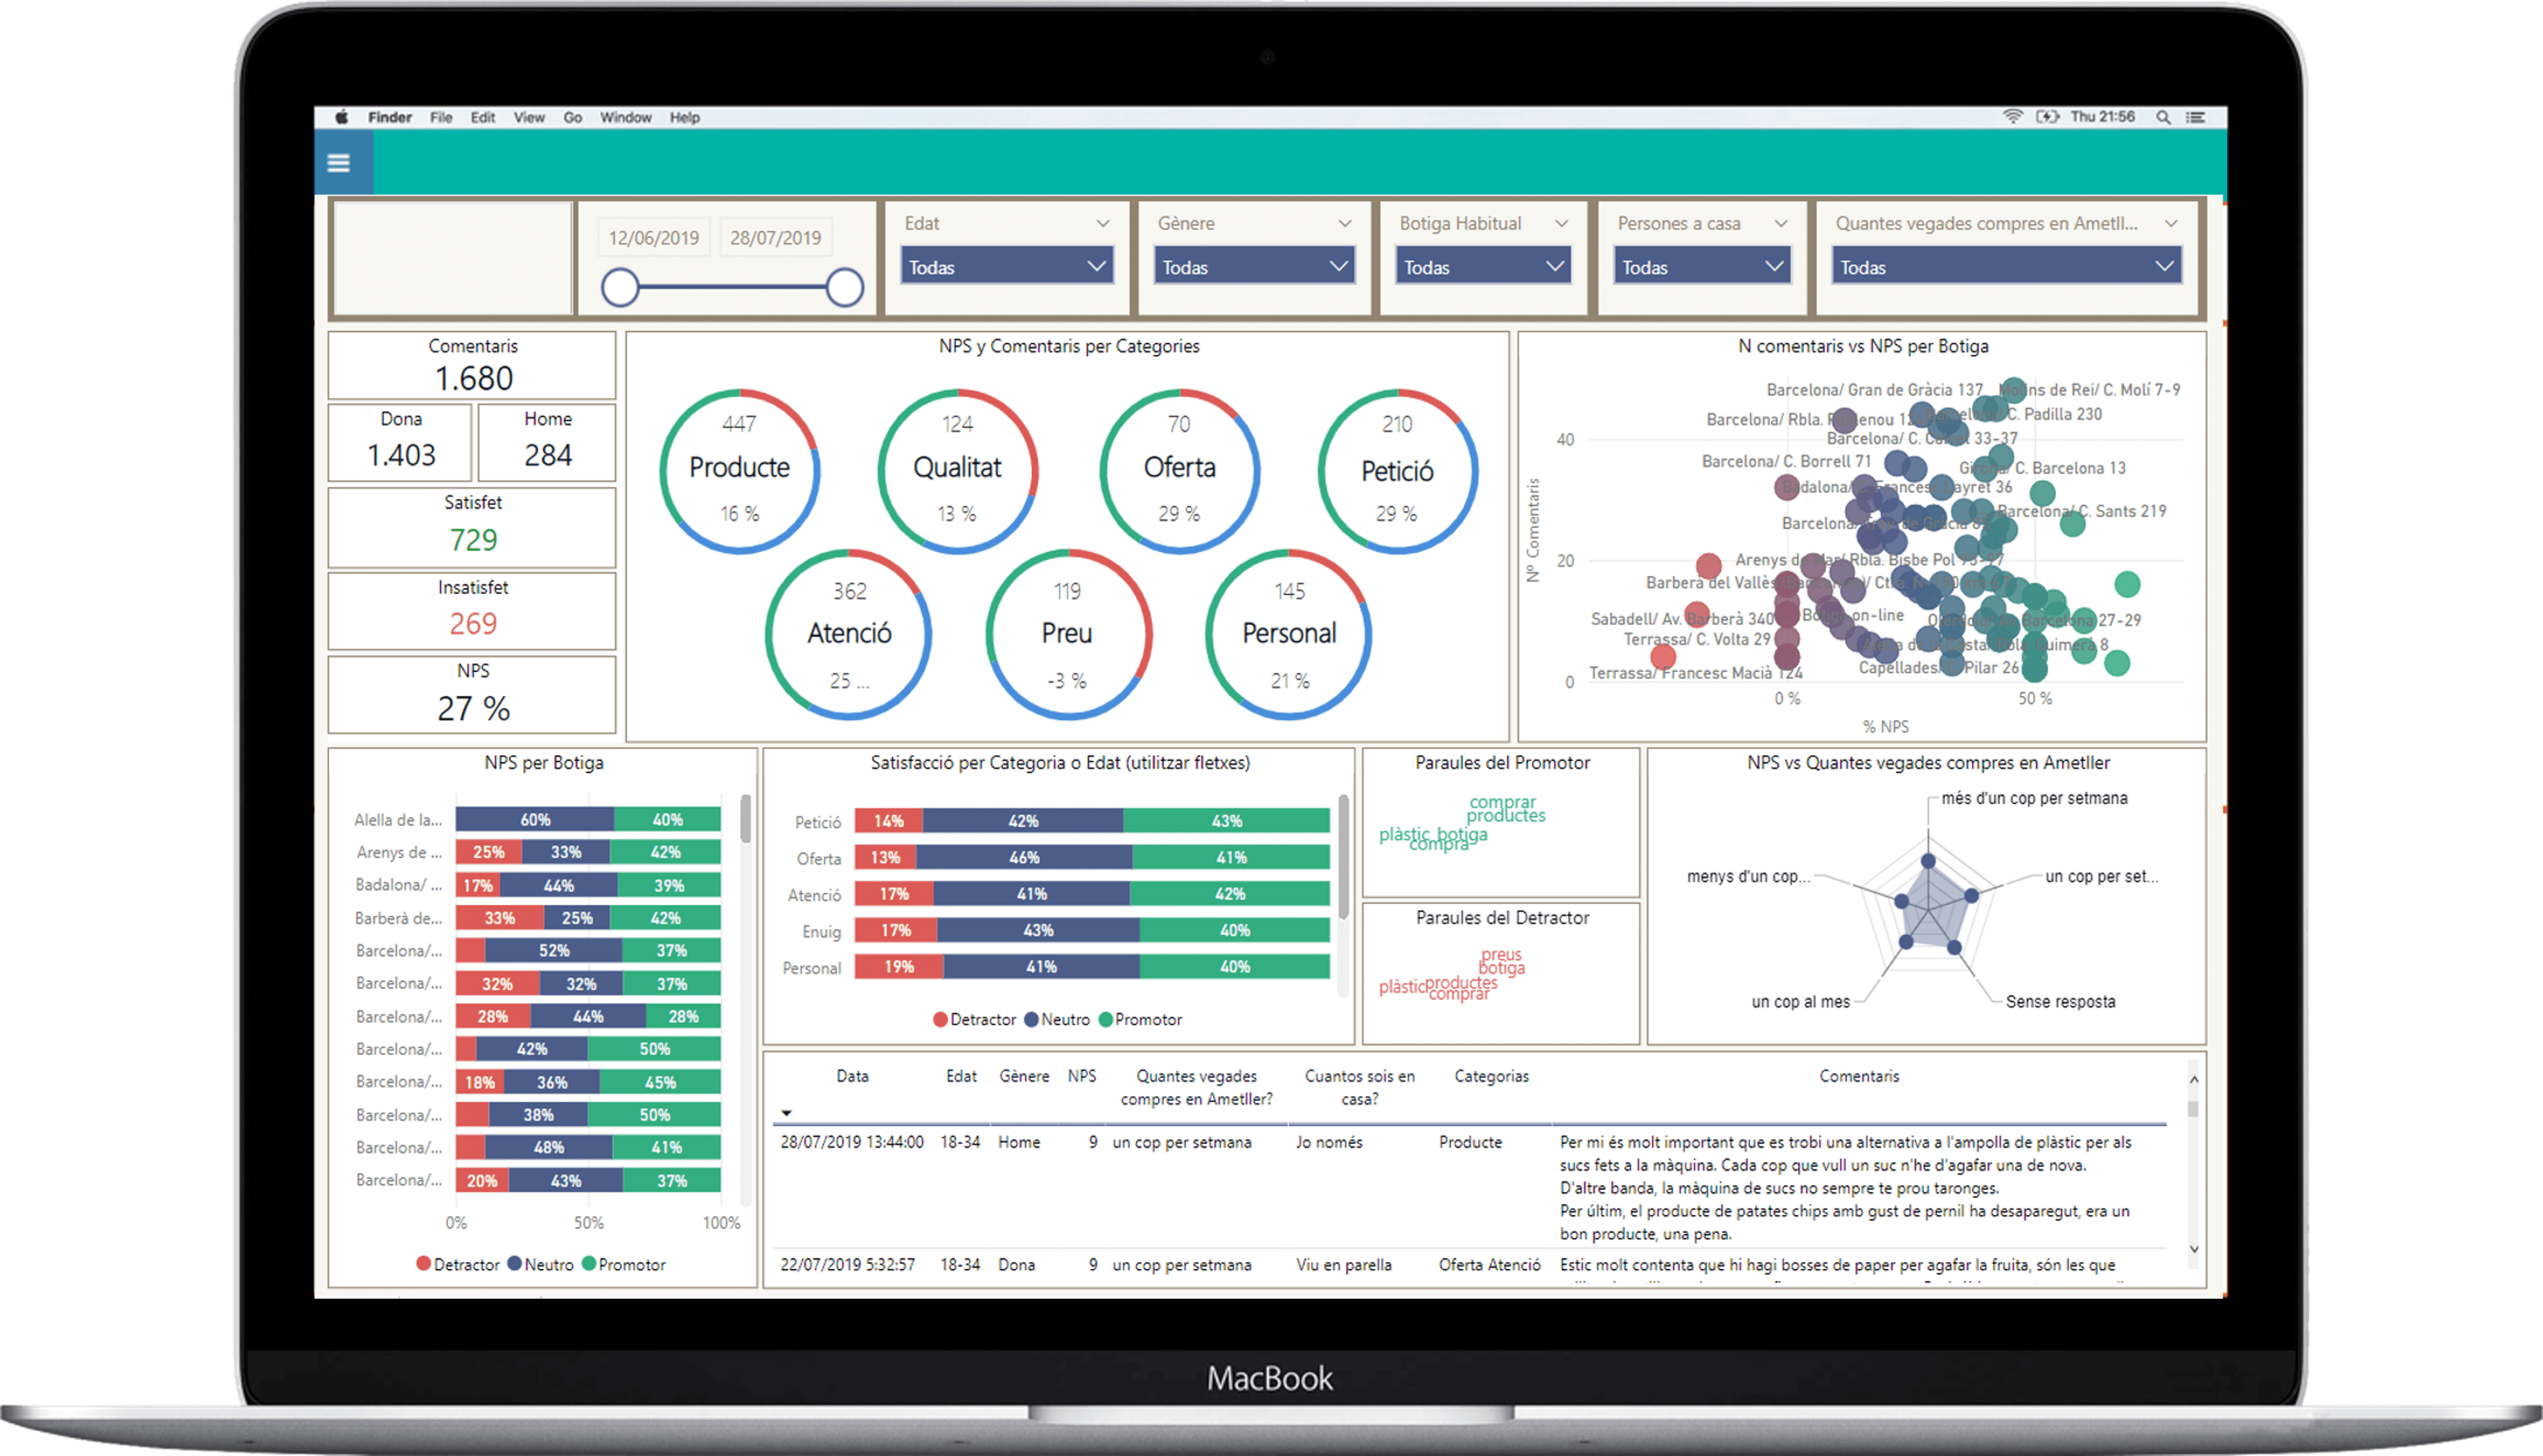Click the Personal 19% detractor bar
The height and width of the screenshot is (1456, 2543).
(899, 967)
